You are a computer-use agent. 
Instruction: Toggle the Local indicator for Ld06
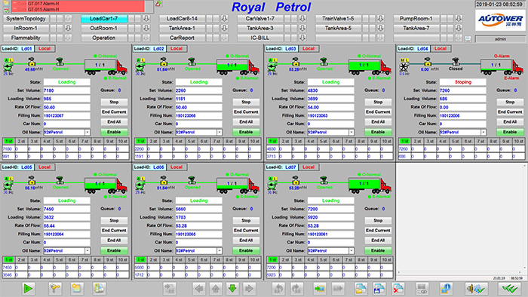point(176,167)
